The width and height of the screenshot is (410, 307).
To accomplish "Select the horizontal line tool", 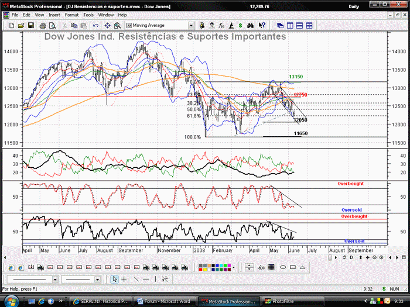I will (x=146, y=280).
